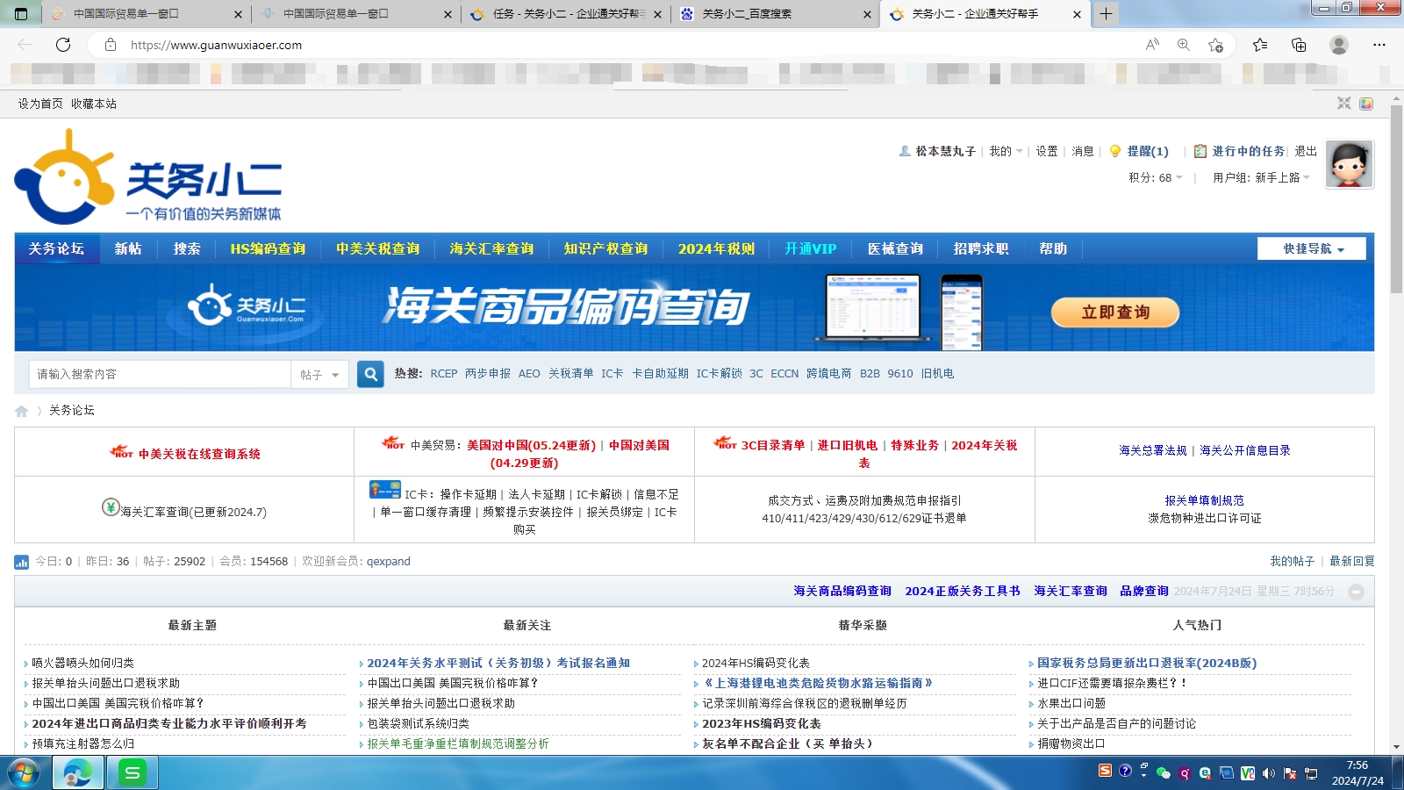Image resolution: width=1404 pixels, height=790 pixels.
Task: Click the page vertical scrollbar
Action: pos(1396,200)
